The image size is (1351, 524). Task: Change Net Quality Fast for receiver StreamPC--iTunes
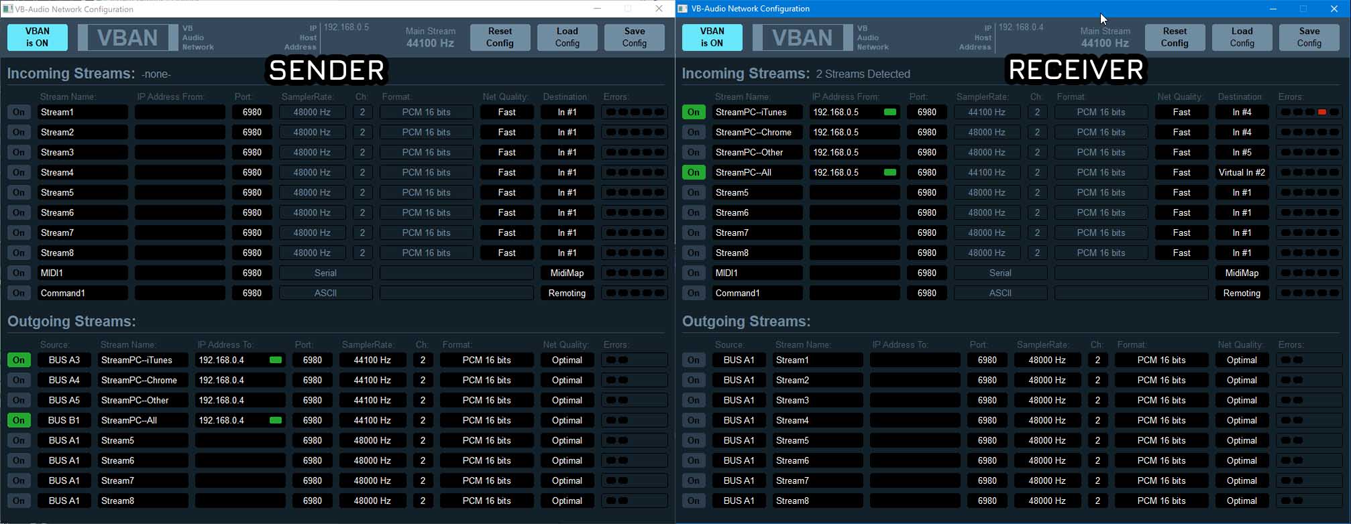click(x=1181, y=112)
